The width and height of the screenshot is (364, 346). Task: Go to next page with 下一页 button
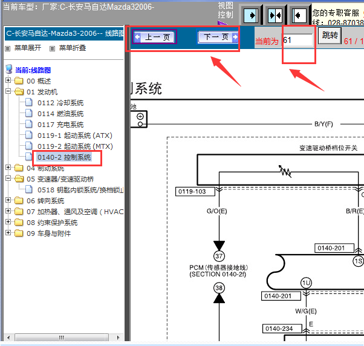pyautogui.click(x=218, y=37)
